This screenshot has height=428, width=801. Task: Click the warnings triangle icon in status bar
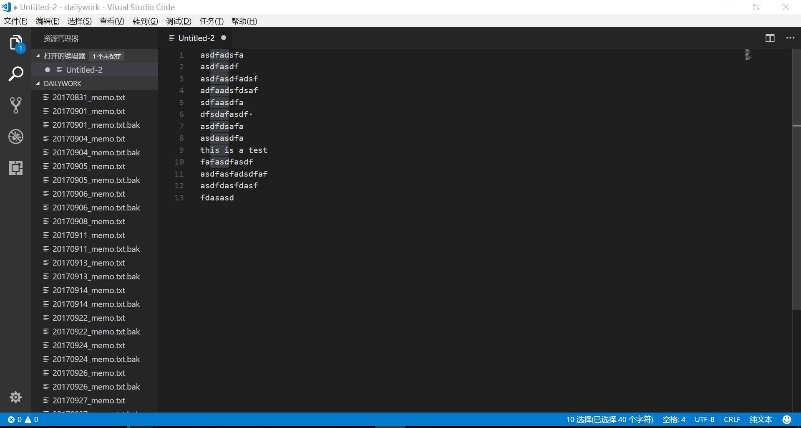tap(28, 420)
